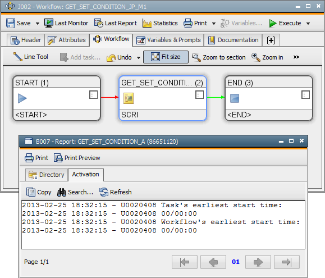Click Print Preview in report window
Viewport: 325px width, 278px height.
pos(77,158)
